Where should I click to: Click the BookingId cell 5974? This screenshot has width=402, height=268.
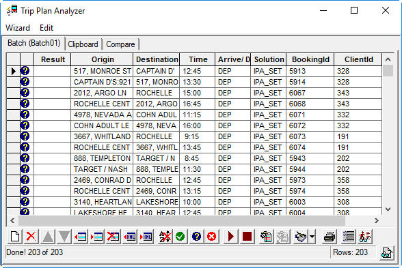310,191
